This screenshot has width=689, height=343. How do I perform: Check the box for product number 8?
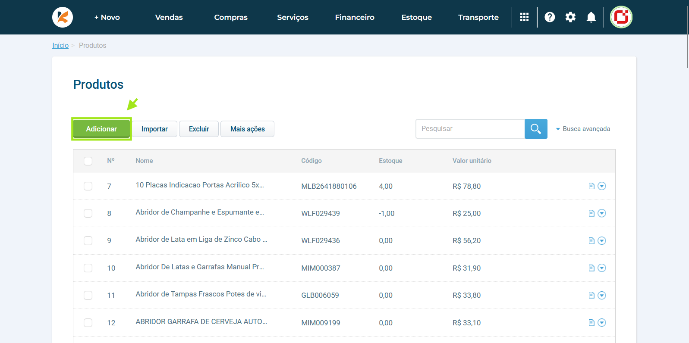[88, 213]
